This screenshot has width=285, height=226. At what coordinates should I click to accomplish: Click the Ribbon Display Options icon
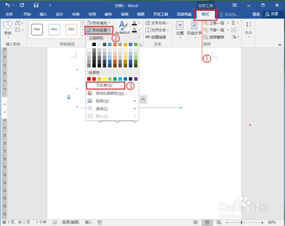coord(235,5)
